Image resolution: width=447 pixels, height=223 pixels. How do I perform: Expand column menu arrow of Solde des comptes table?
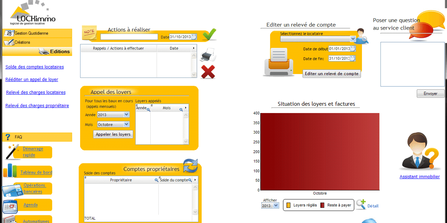(195, 180)
